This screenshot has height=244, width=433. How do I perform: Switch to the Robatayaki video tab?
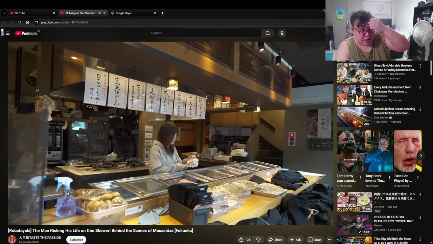(83, 13)
